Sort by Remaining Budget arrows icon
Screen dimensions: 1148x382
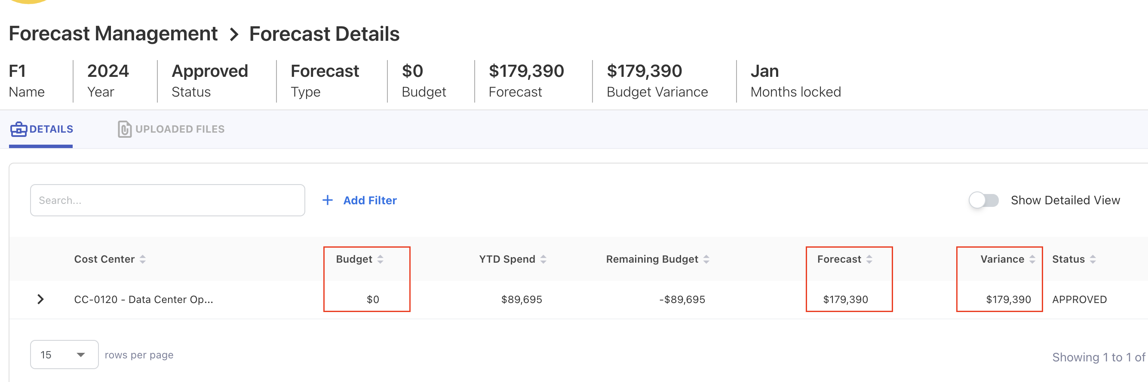click(x=706, y=259)
